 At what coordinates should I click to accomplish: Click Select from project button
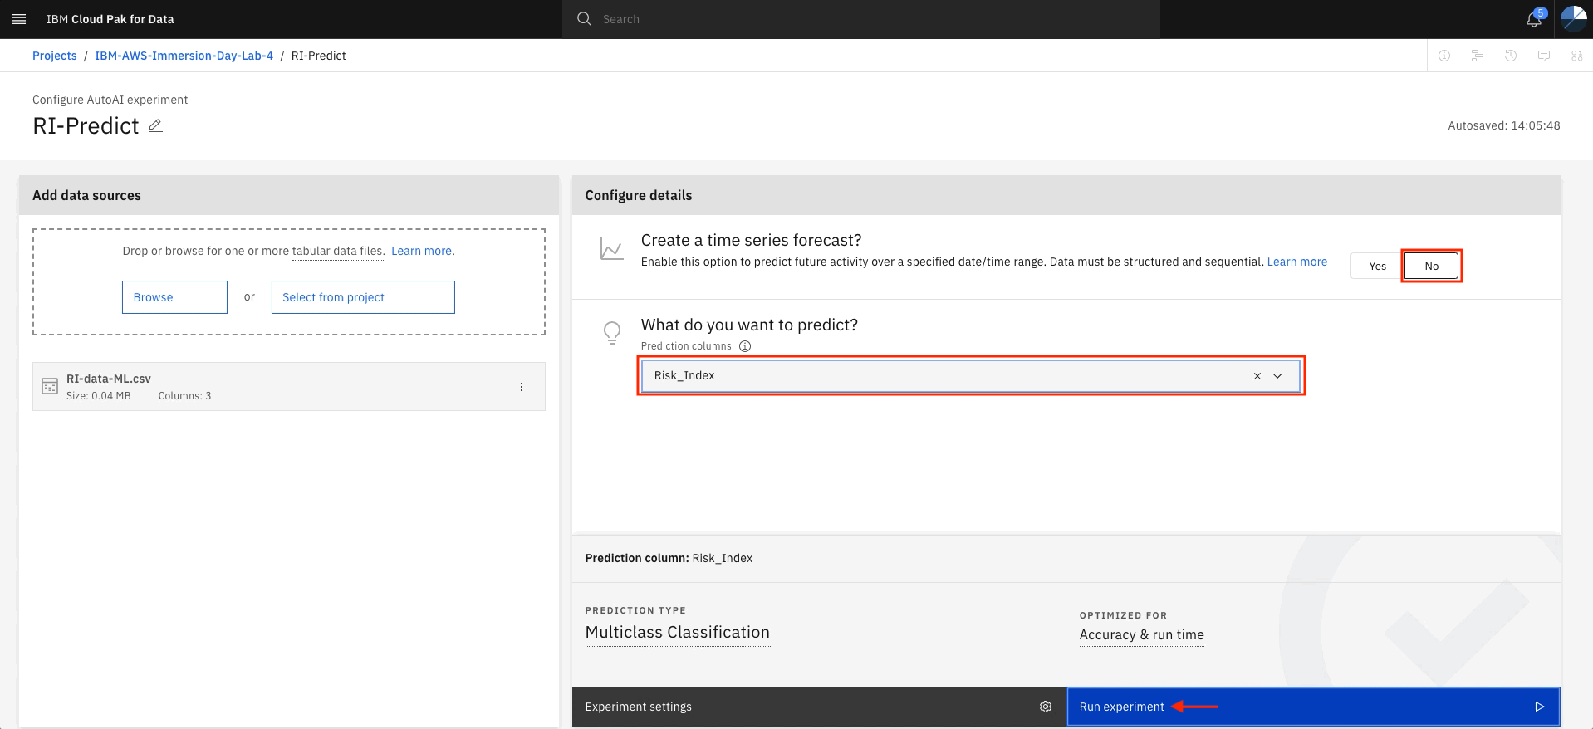click(363, 297)
